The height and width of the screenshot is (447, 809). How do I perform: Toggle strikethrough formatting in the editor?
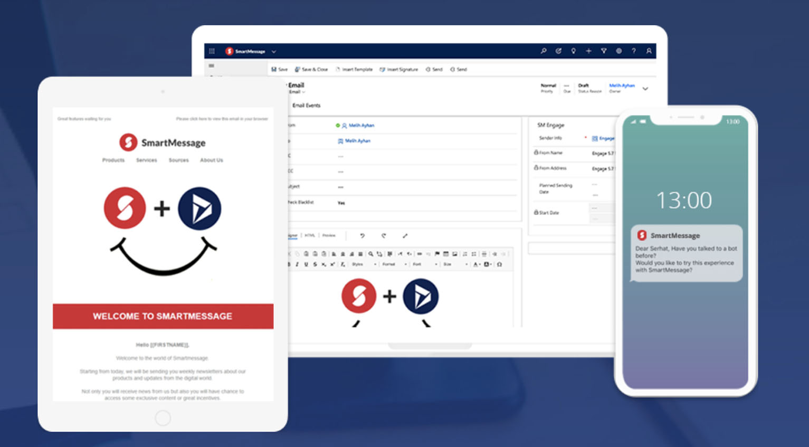click(x=315, y=264)
